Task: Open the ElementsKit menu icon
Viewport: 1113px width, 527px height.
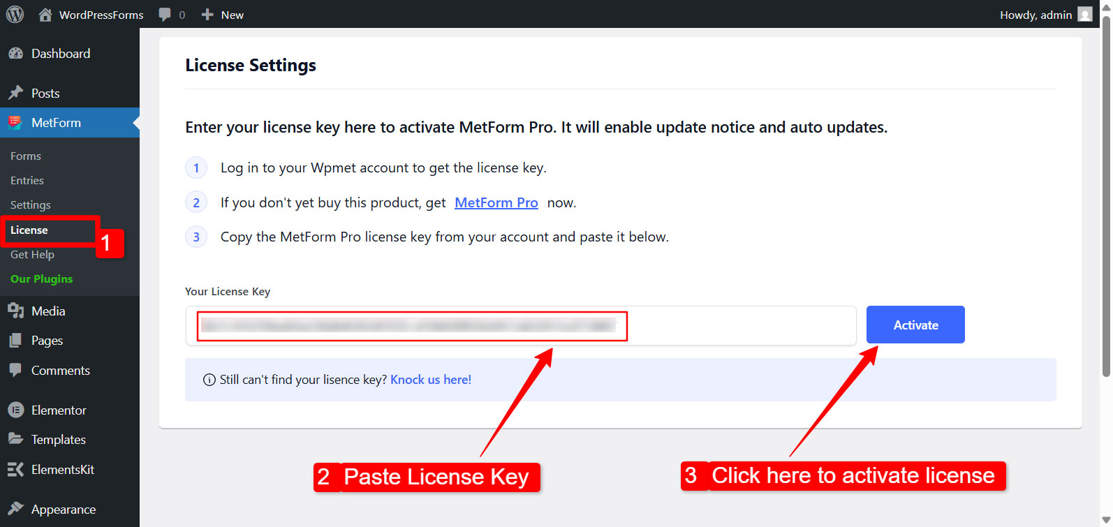Action: click(x=15, y=469)
